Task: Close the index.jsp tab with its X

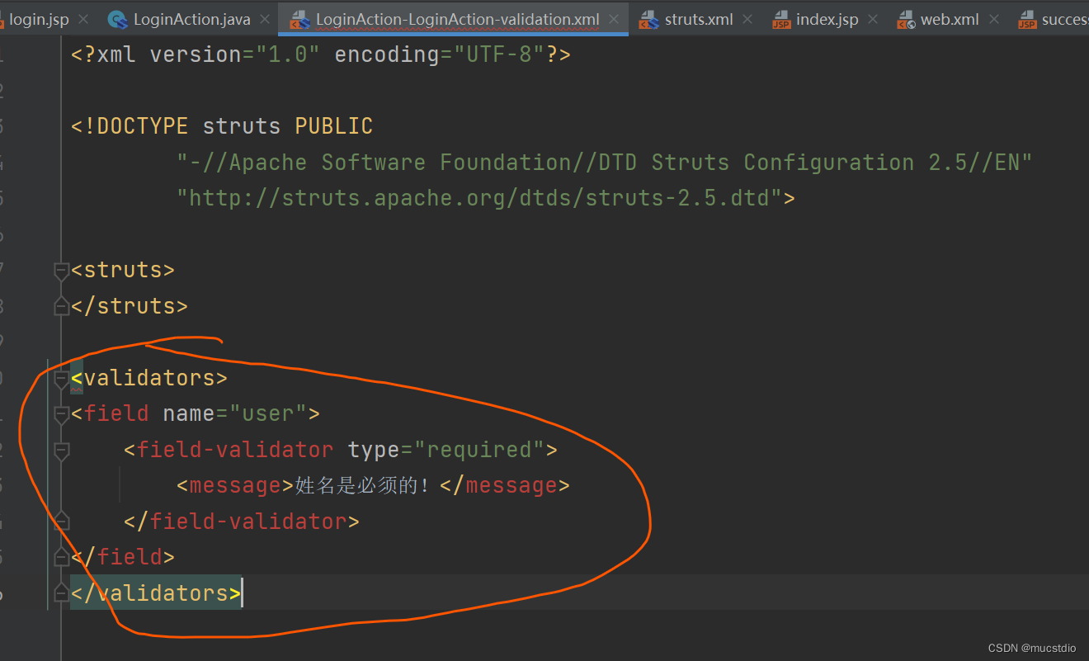Action: pyautogui.click(x=872, y=18)
